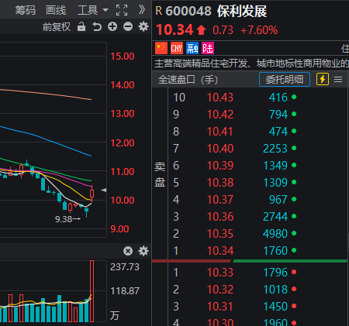Select sell level 8 price 10.41
The width and height of the screenshot is (349, 326).
tap(220, 132)
